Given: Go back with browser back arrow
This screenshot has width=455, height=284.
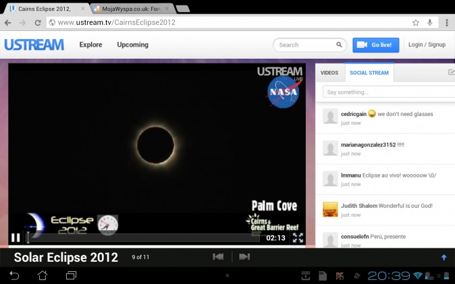Looking at the screenshot, I should tap(8, 23).
